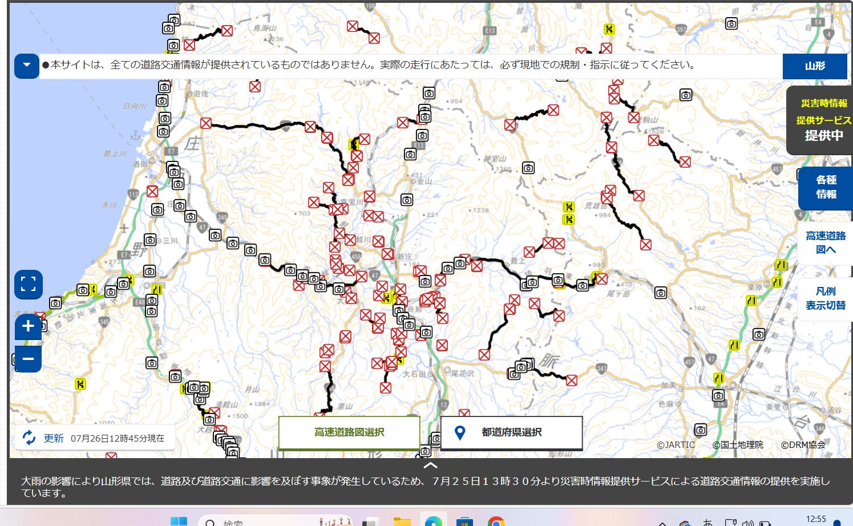Click the Windows taskbar search field
This screenshot has height=526, width=853.
pyautogui.click(x=274, y=521)
